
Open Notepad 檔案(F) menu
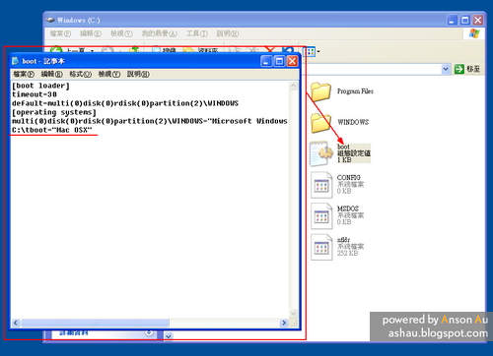coord(24,74)
